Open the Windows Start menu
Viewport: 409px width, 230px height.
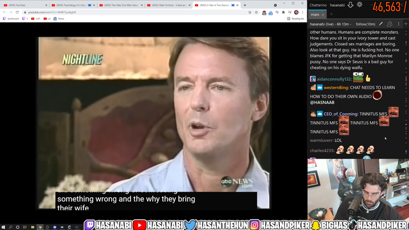pos(3,227)
